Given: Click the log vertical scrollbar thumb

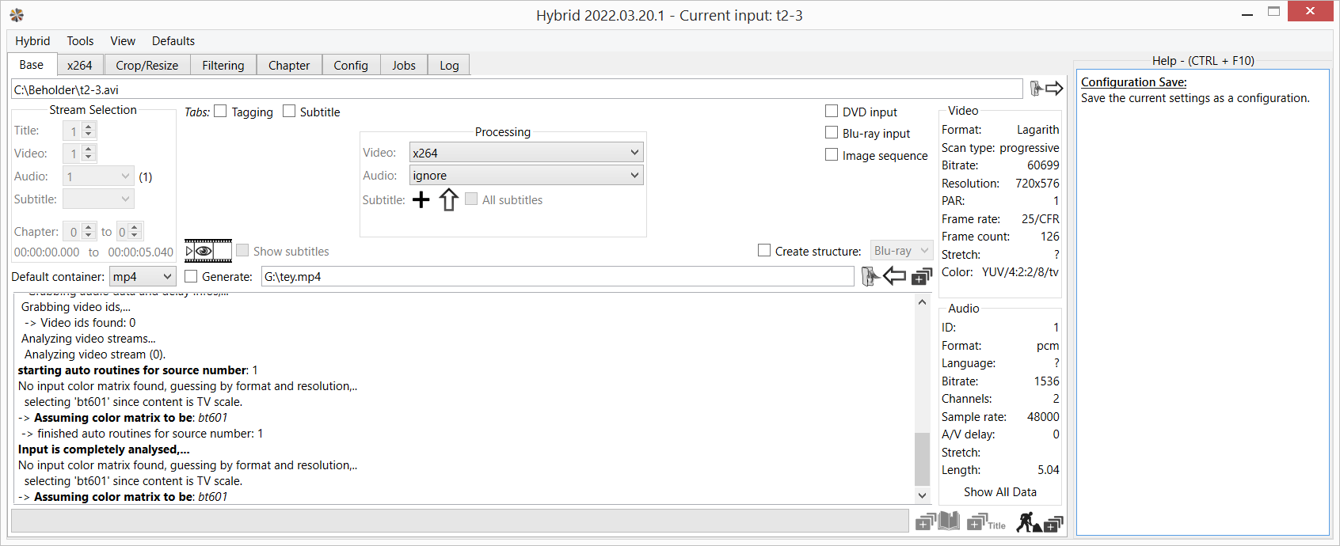Looking at the screenshot, I should [x=922, y=459].
